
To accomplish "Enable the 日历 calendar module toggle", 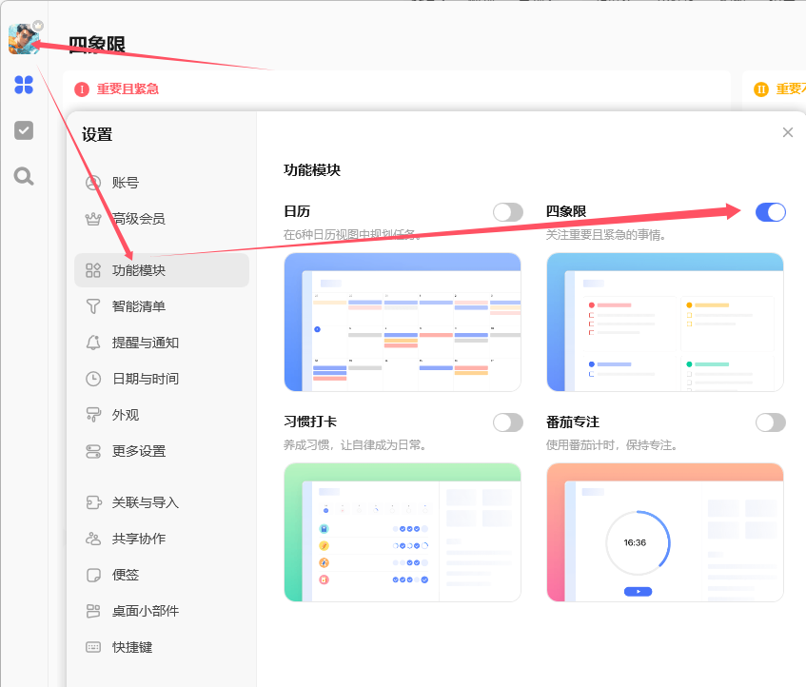I will pos(507,212).
